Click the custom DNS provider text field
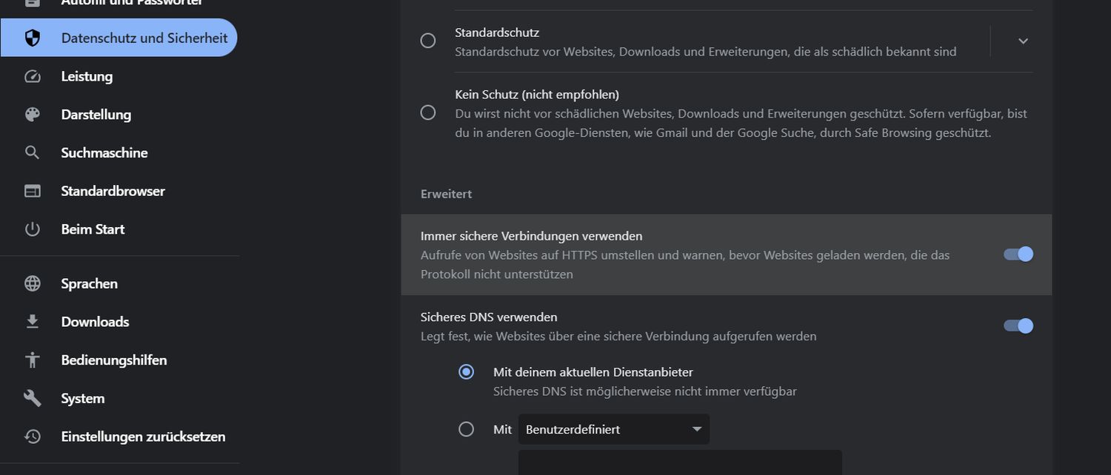 click(x=679, y=462)
